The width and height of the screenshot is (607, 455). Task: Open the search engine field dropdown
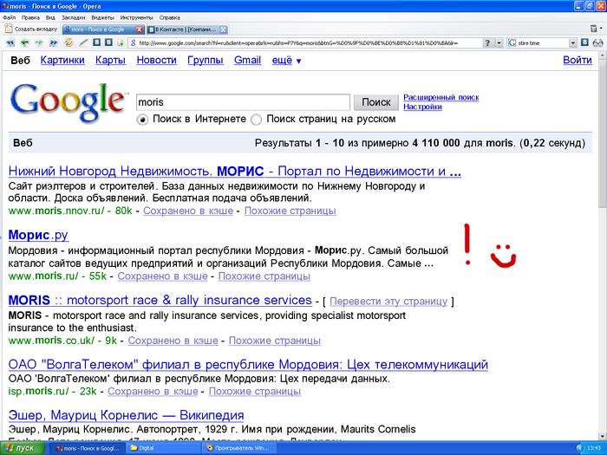coord(573,43)
